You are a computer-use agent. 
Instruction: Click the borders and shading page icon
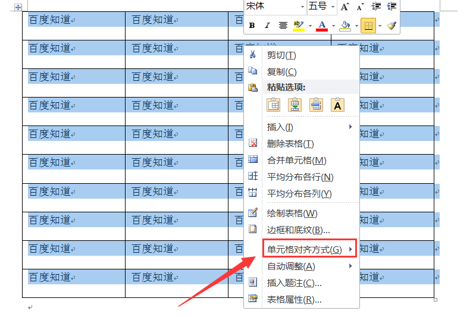[x=252, y=229]
